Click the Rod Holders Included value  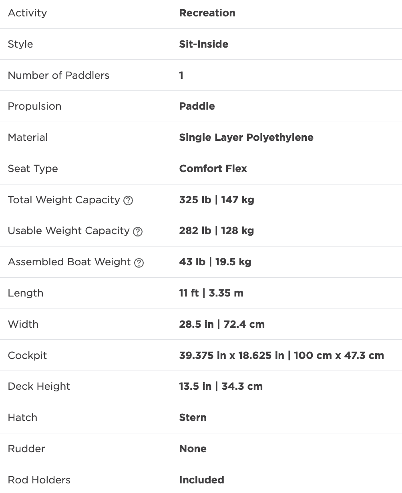pos(202,480)
